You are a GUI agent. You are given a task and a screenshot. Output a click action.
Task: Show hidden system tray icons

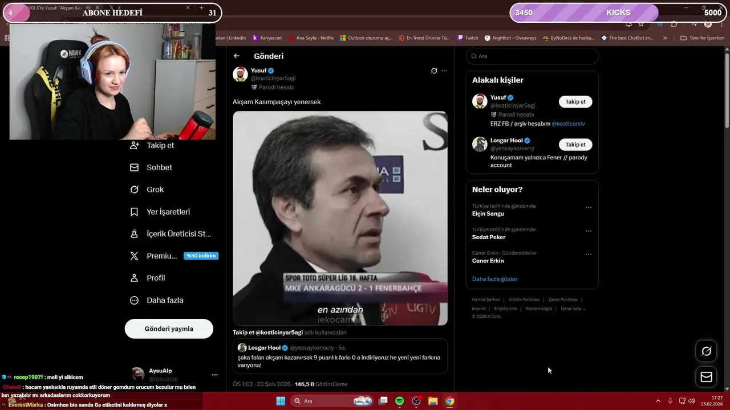658,401
